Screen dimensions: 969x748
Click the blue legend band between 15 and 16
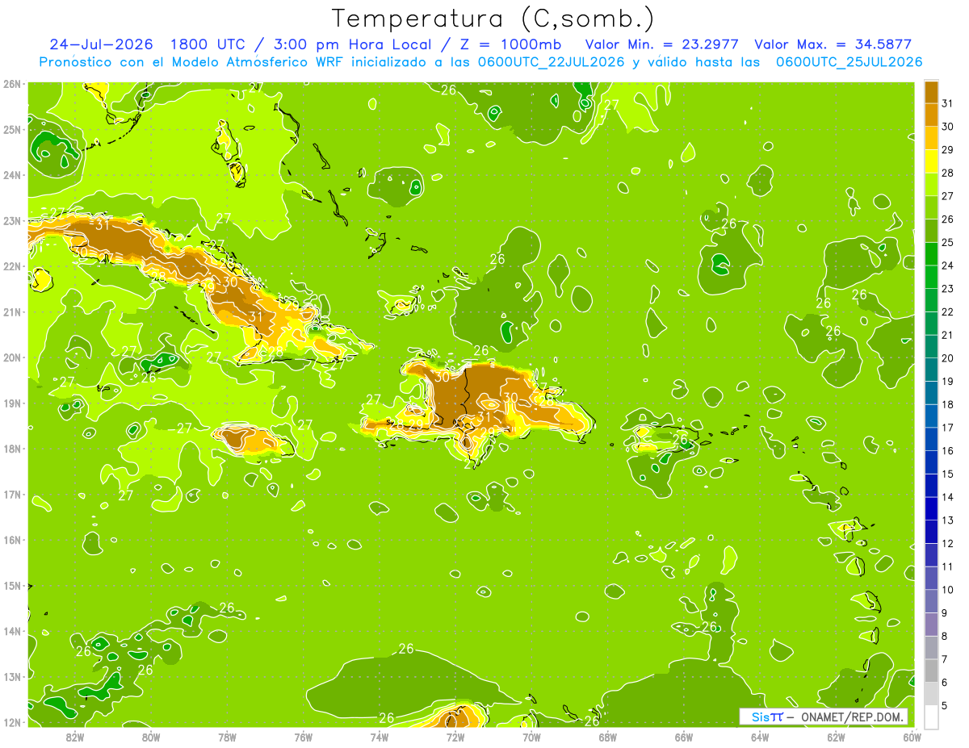coord(931,462)
